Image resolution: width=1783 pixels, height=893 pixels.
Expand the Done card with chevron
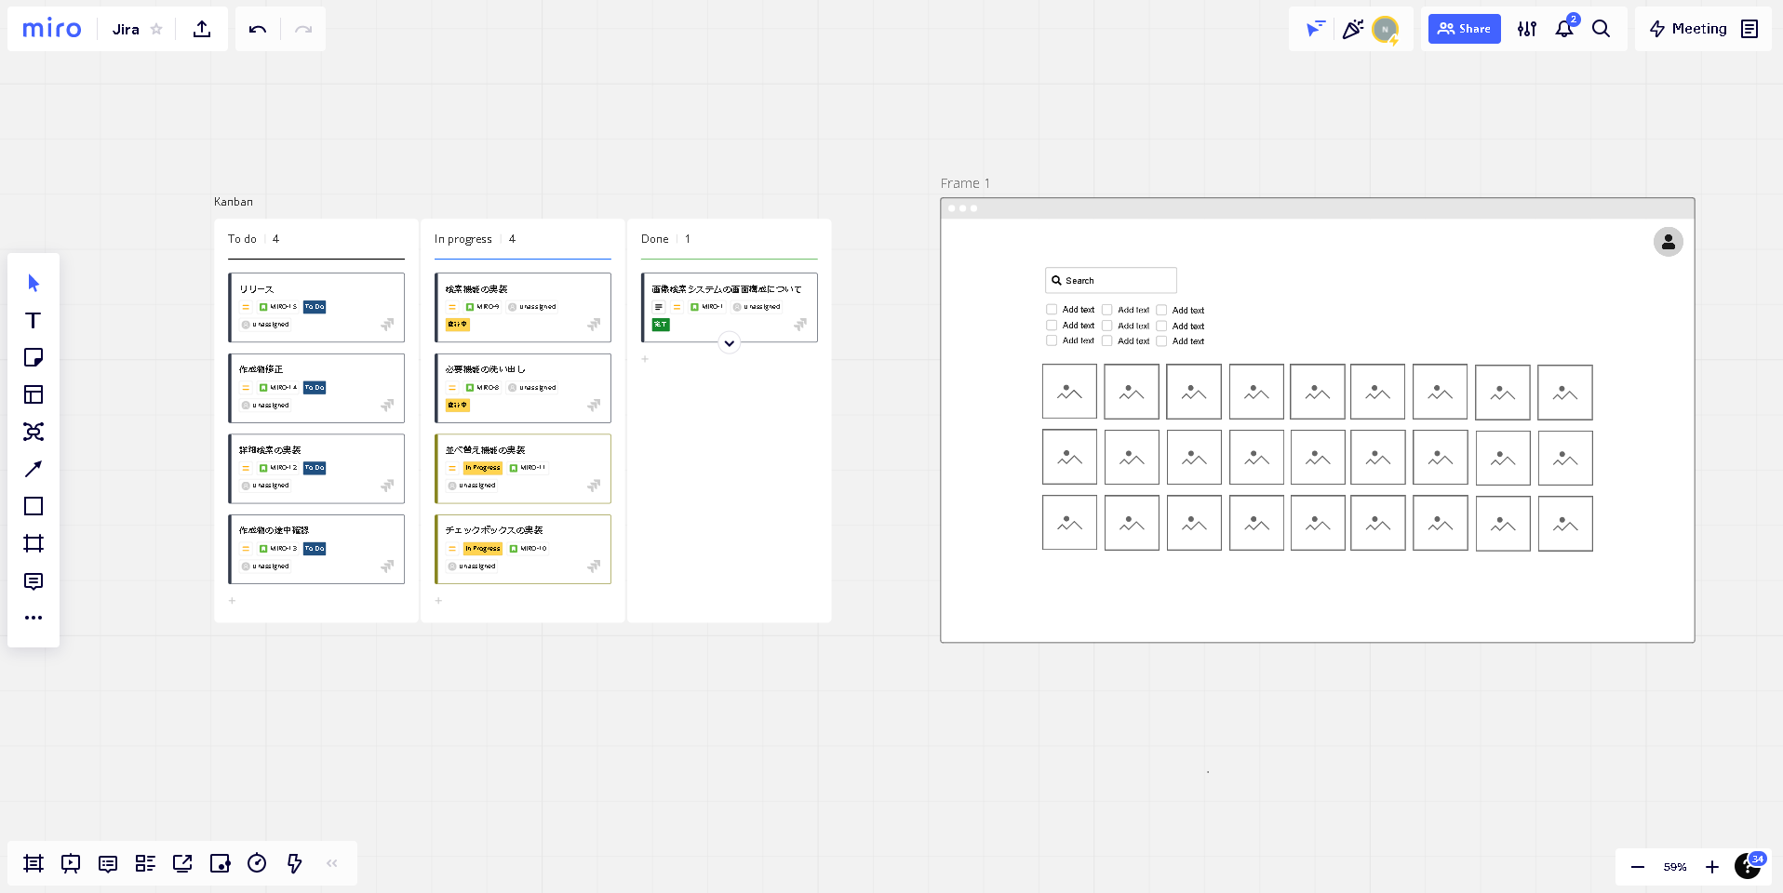[x=730, y=343]
